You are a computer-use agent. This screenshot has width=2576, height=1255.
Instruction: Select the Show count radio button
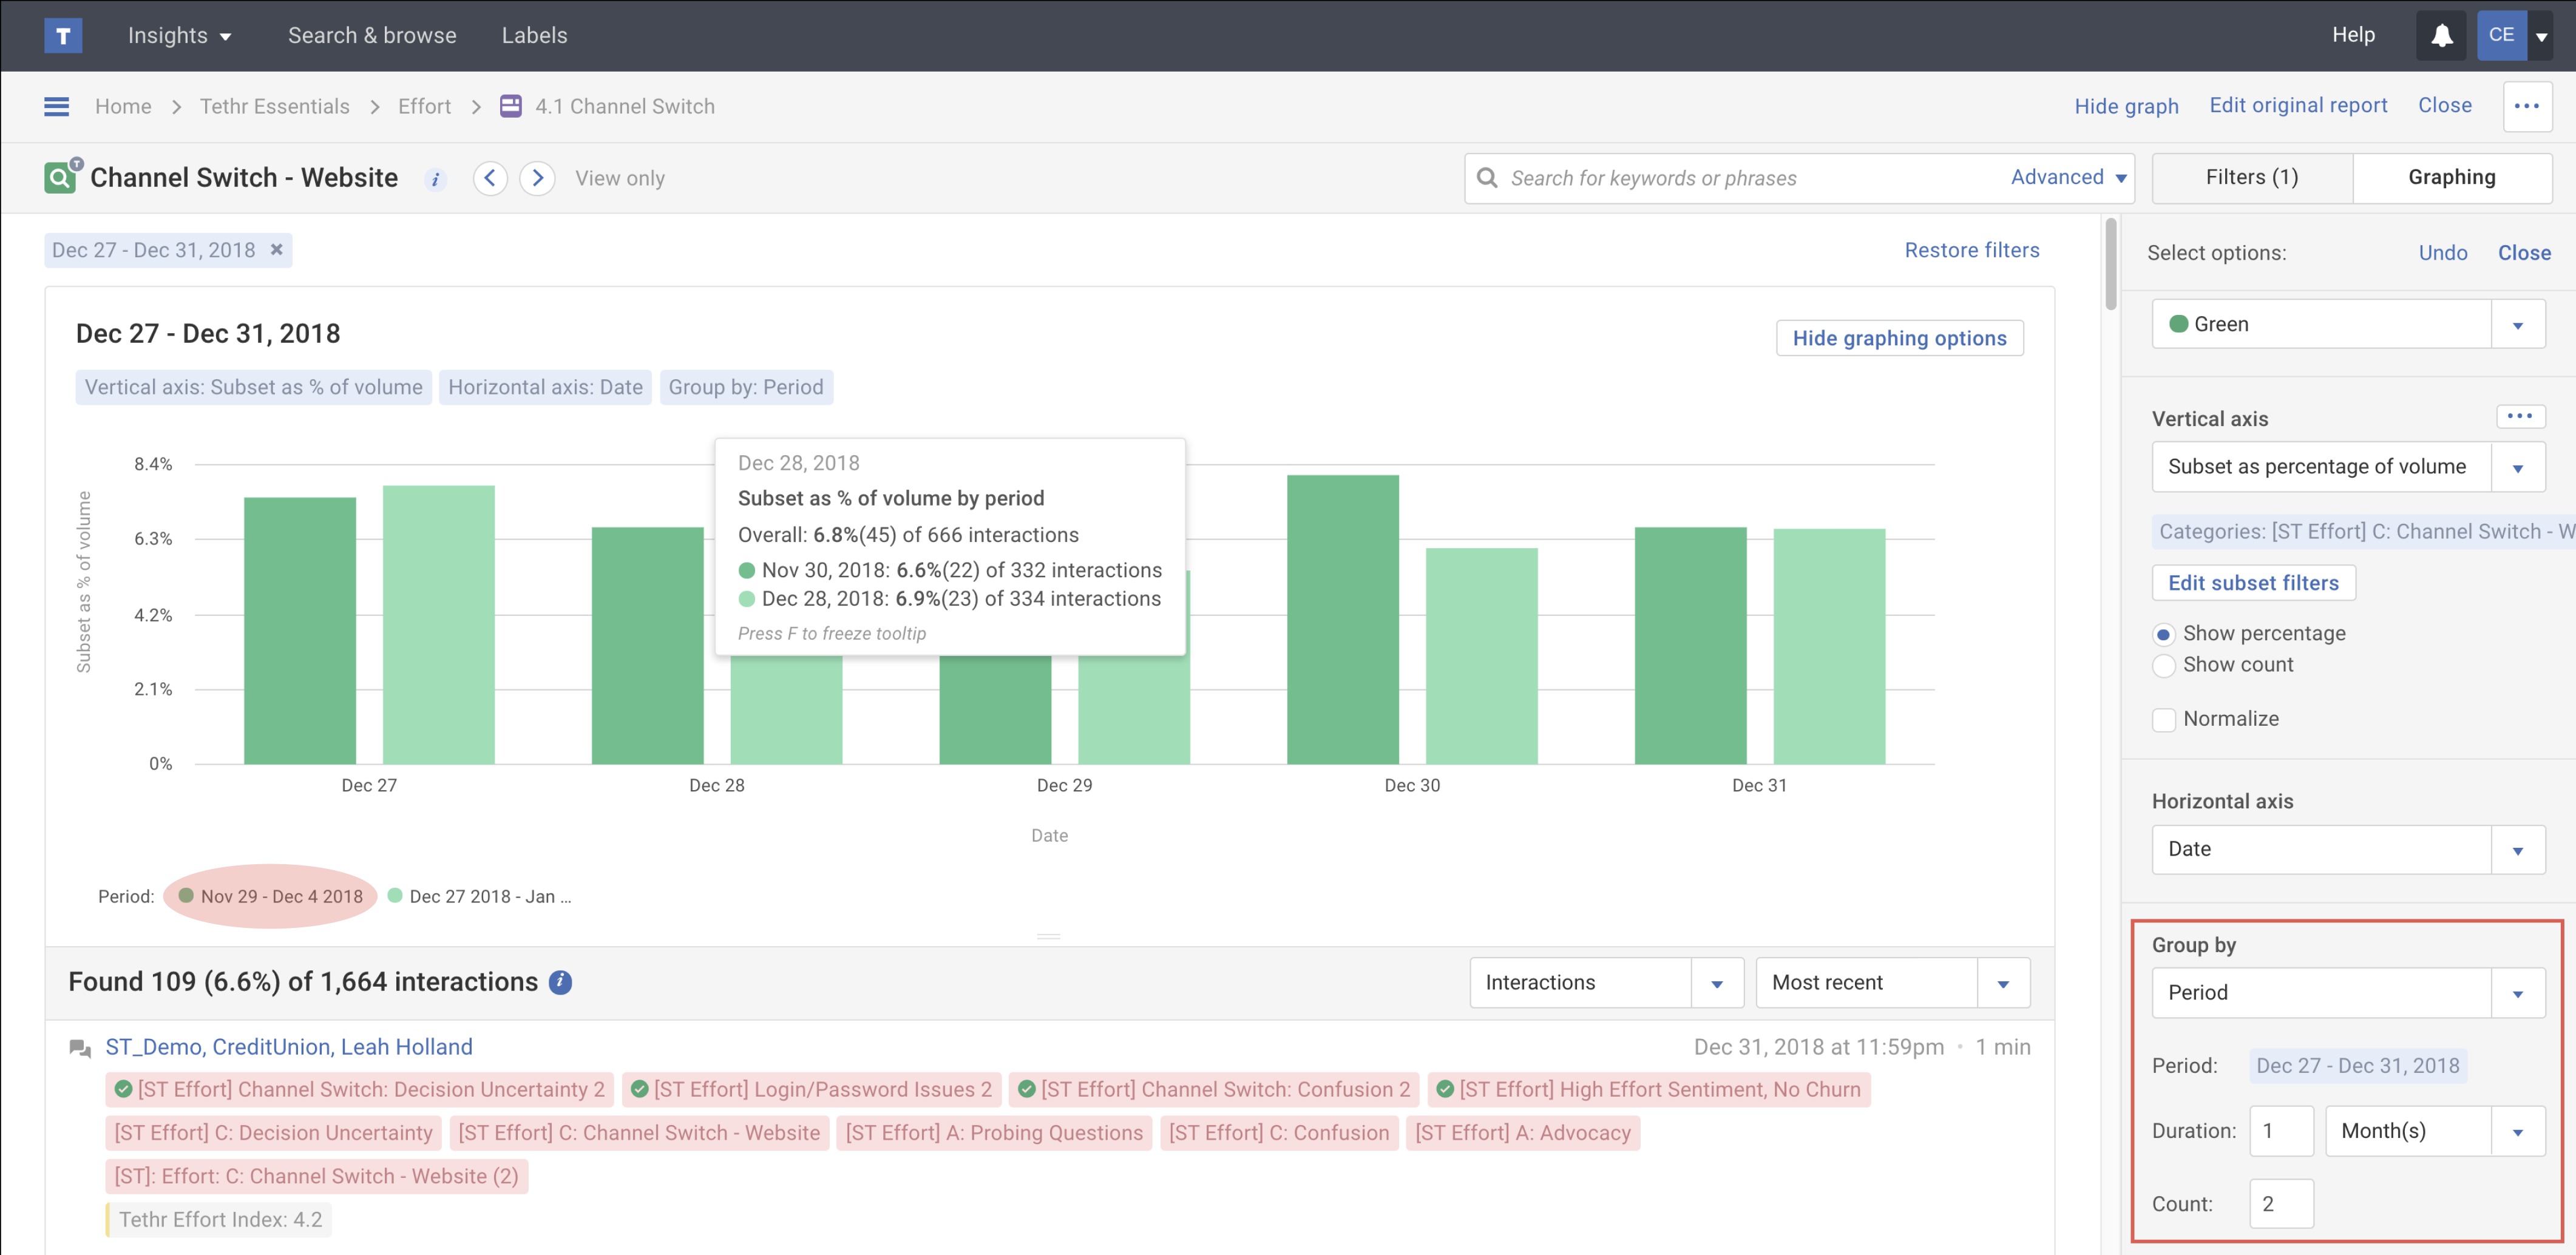[x=2164, y=666]
